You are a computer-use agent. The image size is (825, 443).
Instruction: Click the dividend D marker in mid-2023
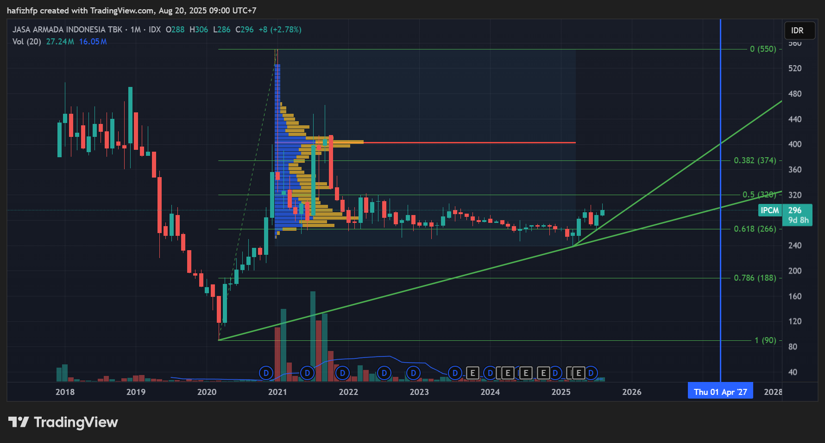pos(455,373)
